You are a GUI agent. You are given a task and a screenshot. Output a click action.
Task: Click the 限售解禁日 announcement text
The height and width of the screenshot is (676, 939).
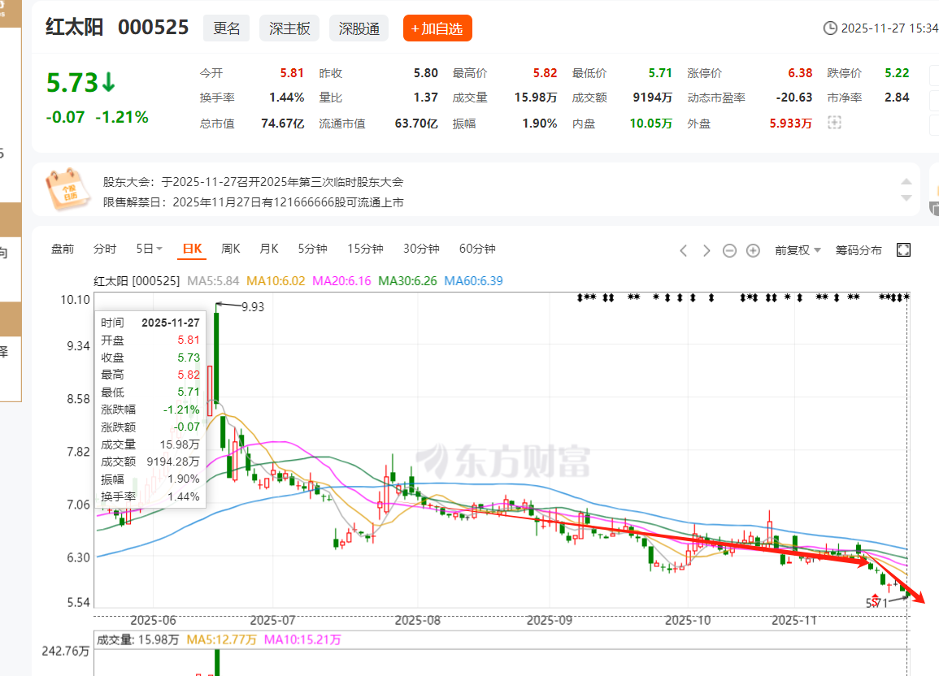click(253, 202)
